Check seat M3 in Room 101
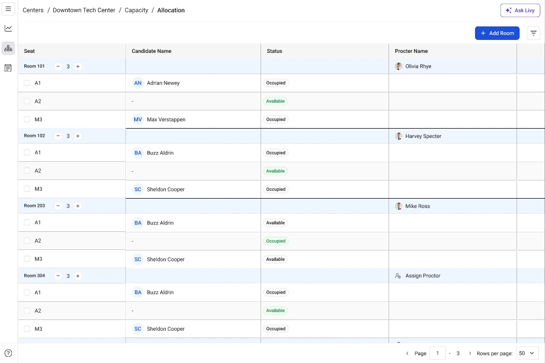 pos(27,119)
